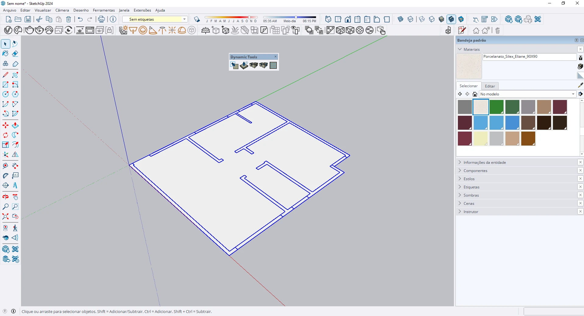Screen dimensions: 584x316
Task: Toggle X-Ray face style
Action: 401,19
